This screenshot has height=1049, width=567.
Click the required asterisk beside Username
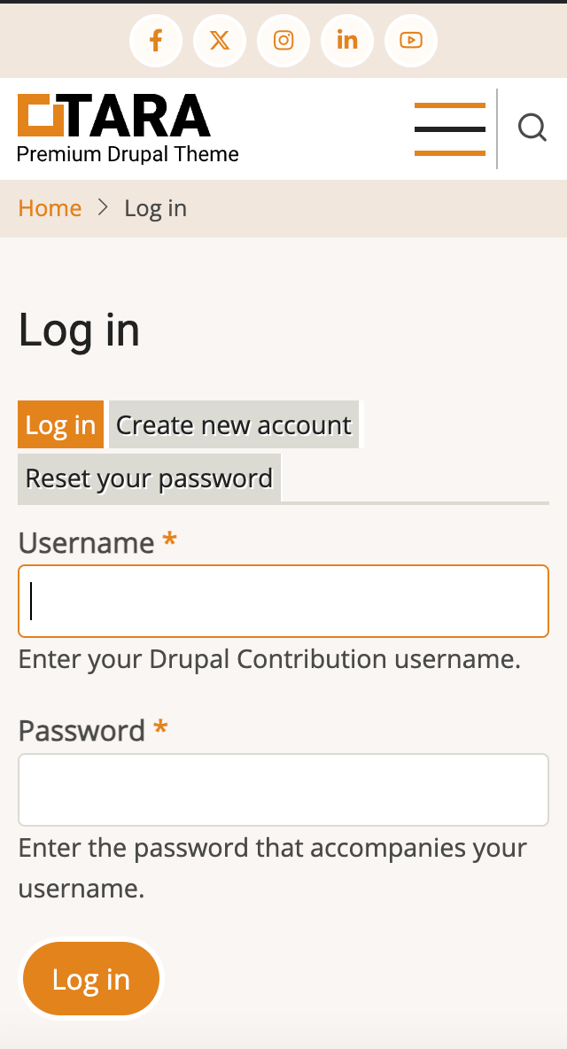[x=168, y=540]
